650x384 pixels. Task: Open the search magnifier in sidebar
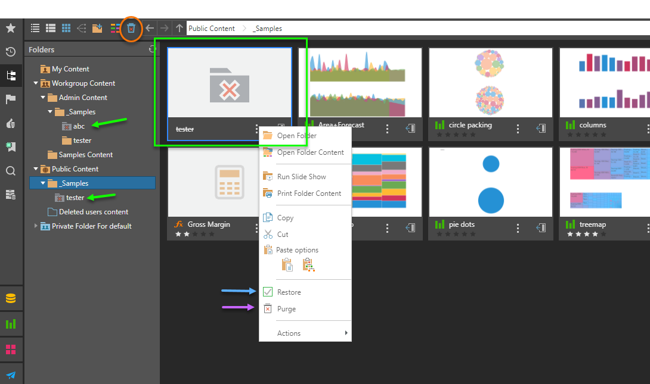pos(11,171)
